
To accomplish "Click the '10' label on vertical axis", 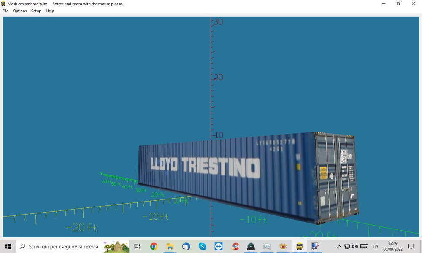I will [219, 135].
